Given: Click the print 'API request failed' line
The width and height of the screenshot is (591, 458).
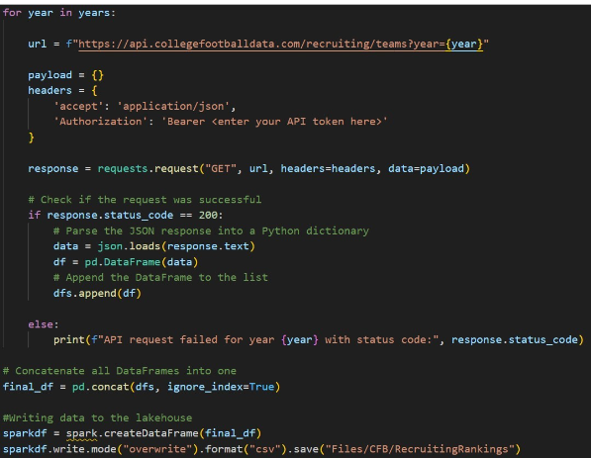Looking at the screenshot, I should coord(319,339).
